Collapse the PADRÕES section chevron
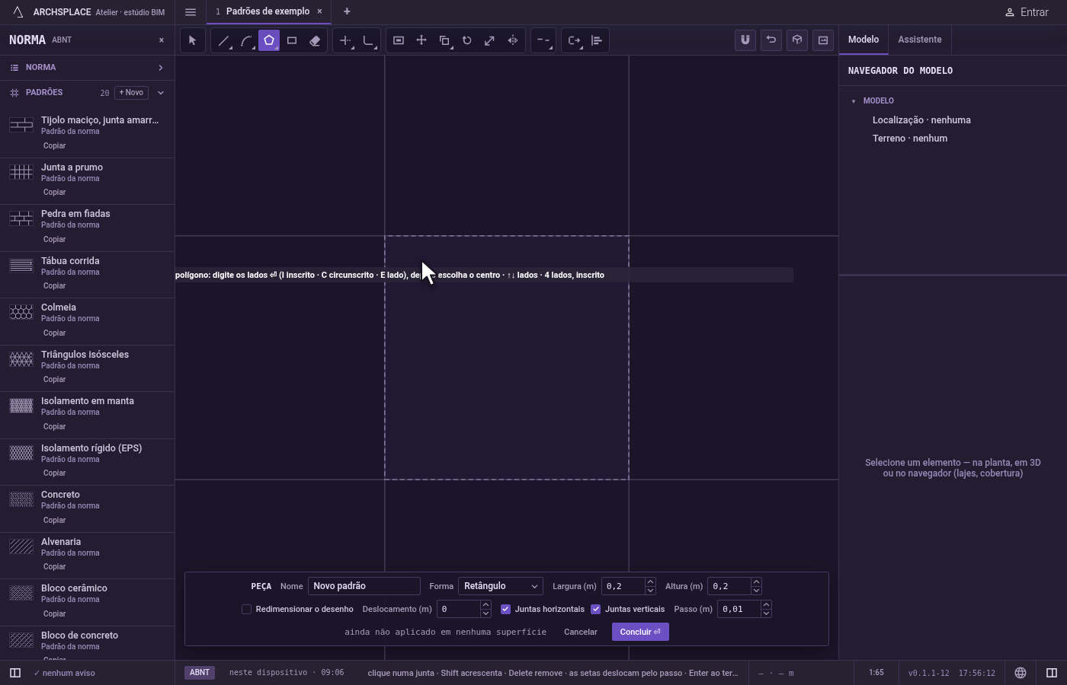 (x=161, y=93)
